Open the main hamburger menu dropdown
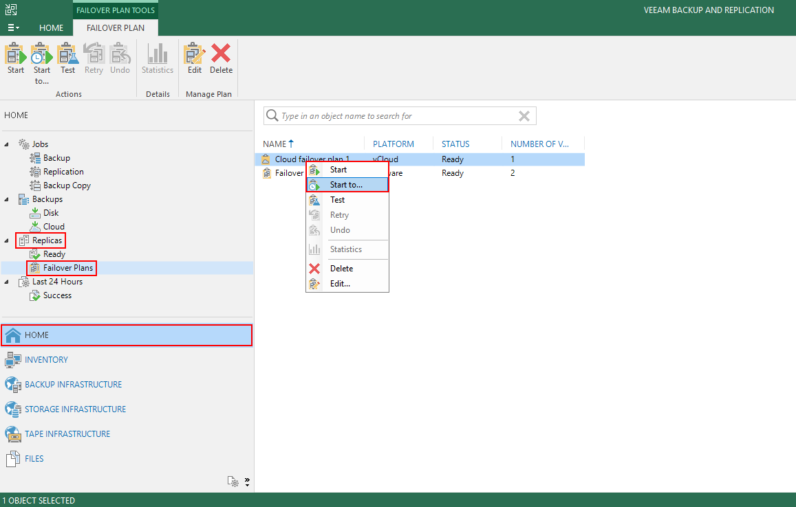796x507 pixels. (13, 28)
